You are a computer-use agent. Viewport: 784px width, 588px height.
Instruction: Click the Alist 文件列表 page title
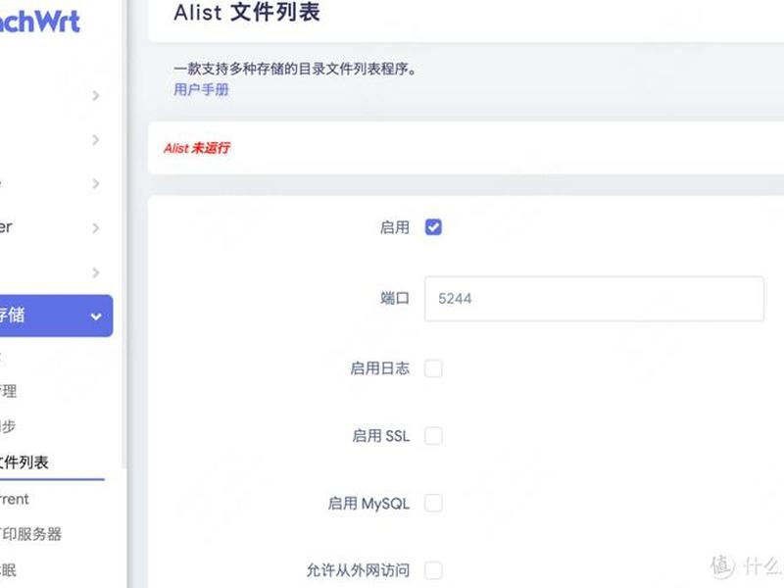point(247,13)
